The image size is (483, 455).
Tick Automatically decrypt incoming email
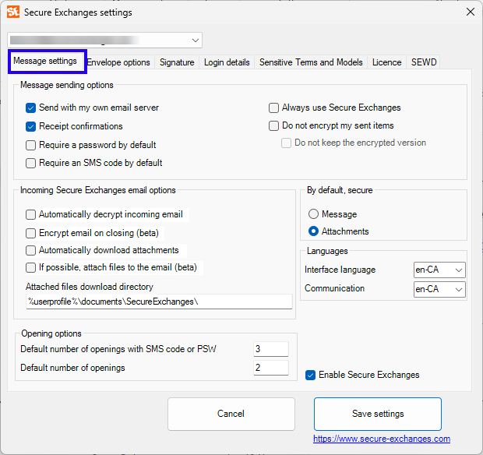[x=31, y=214]
